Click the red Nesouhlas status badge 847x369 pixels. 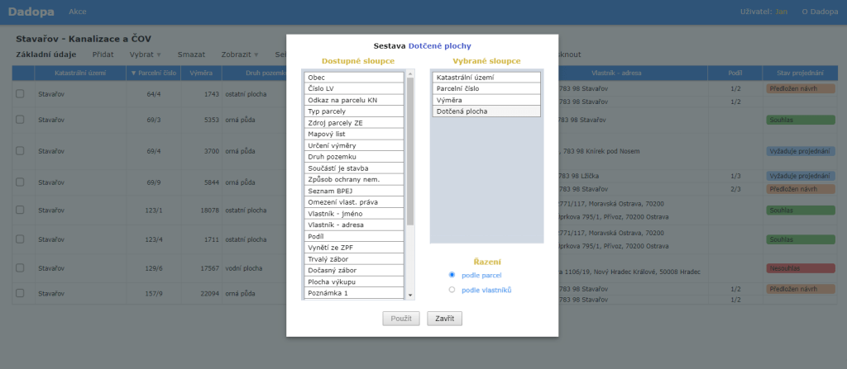tap(800, 268)
